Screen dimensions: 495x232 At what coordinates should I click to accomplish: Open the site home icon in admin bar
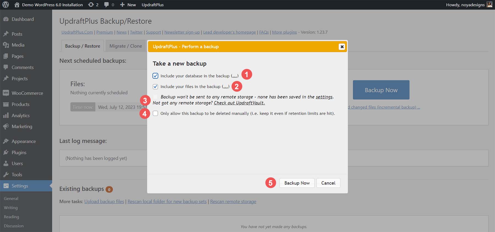[17, 5]
